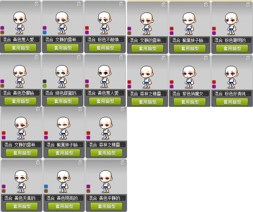Click 套用臉型 under 綠色甜蜜的 card
The image size is (253, 212).
coord(63,101)
